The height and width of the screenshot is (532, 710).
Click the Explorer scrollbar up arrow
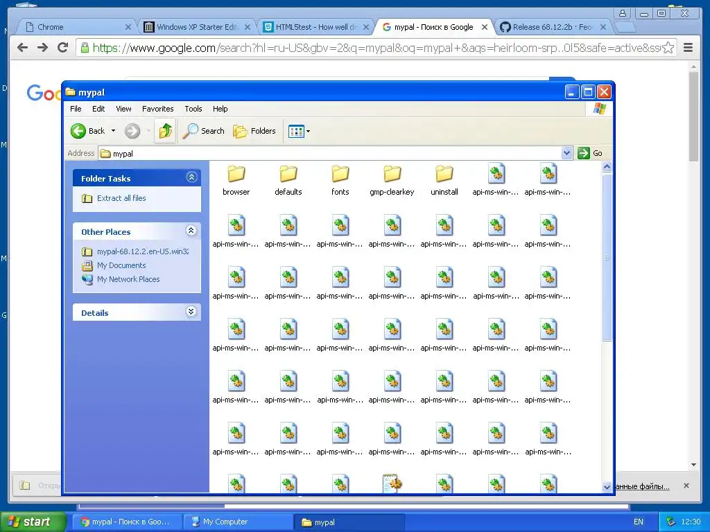(607, 166)
